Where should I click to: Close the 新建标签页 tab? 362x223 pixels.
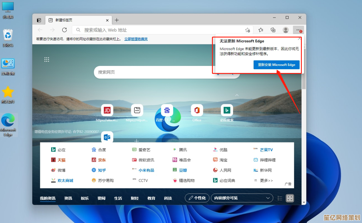[107, 20]
